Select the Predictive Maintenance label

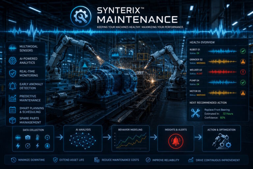pyautogui.click(x=30, y=98)
